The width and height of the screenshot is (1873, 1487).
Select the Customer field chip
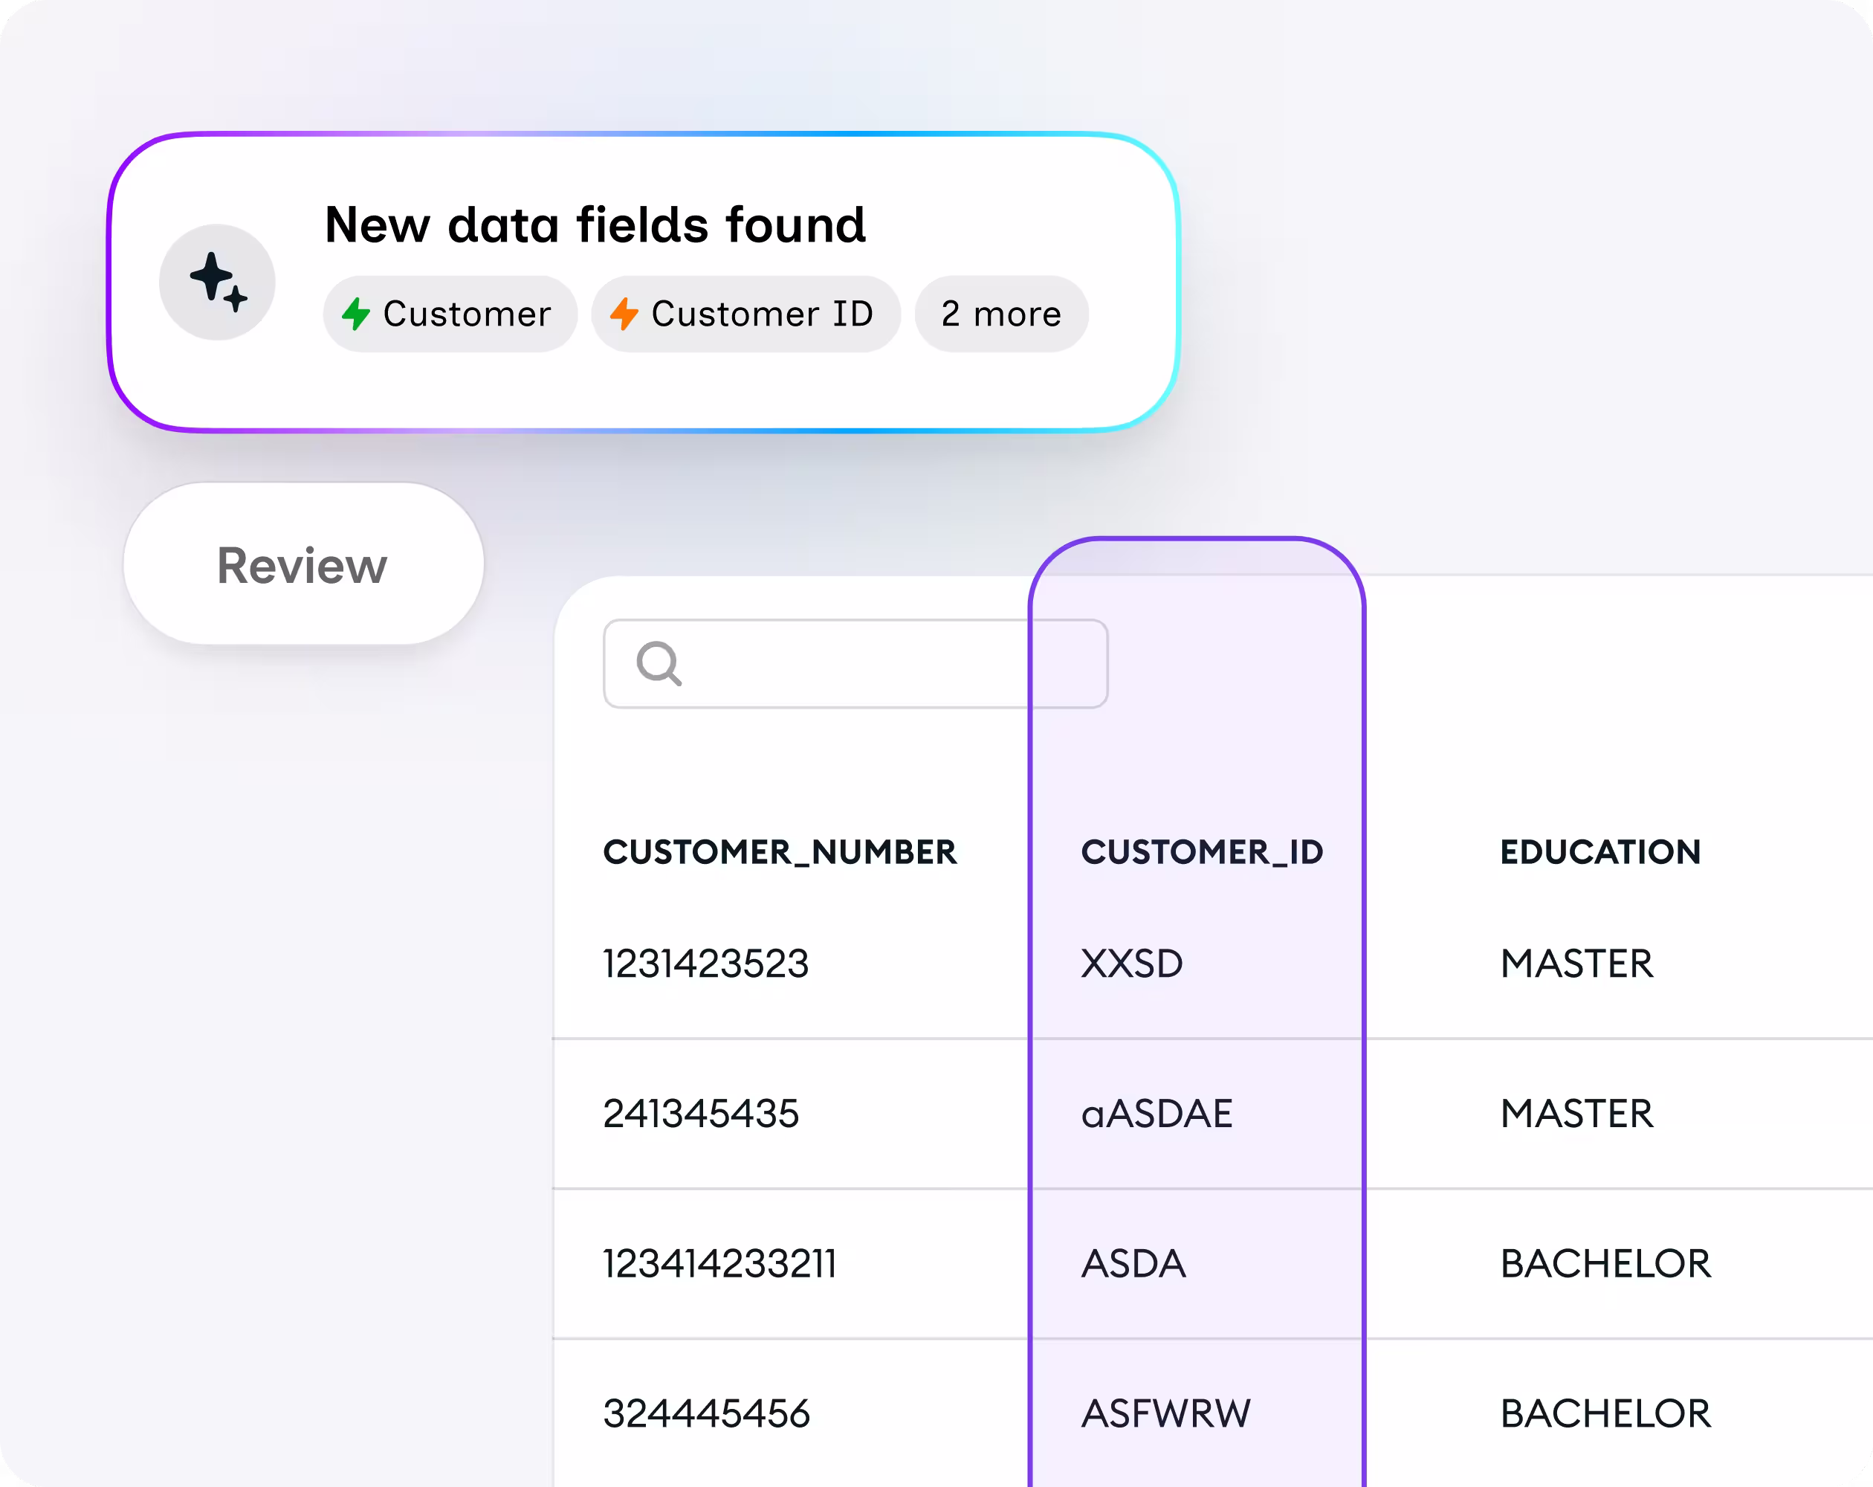450,314
